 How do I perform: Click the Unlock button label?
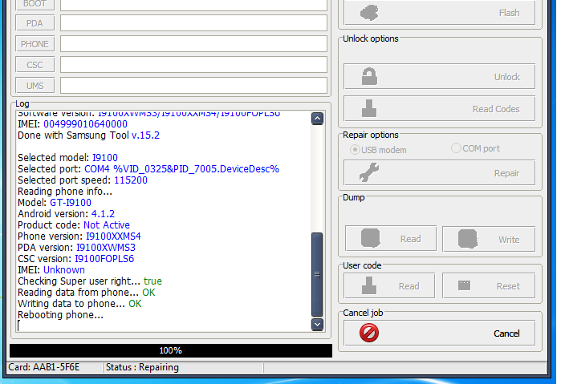[x=507, y=77]
